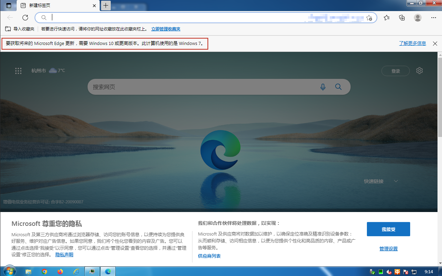Click the profile avatar icon
The image size is (442, 276).
418,18
